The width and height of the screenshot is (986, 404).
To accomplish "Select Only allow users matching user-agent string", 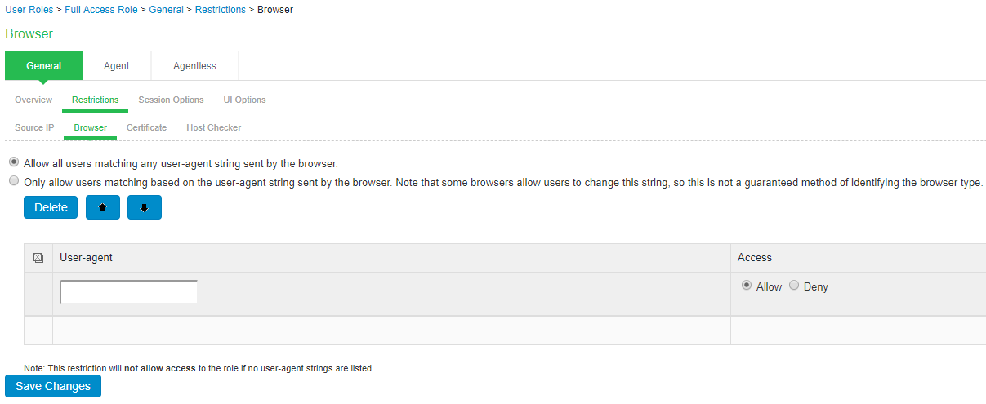I will pos(13,182).
